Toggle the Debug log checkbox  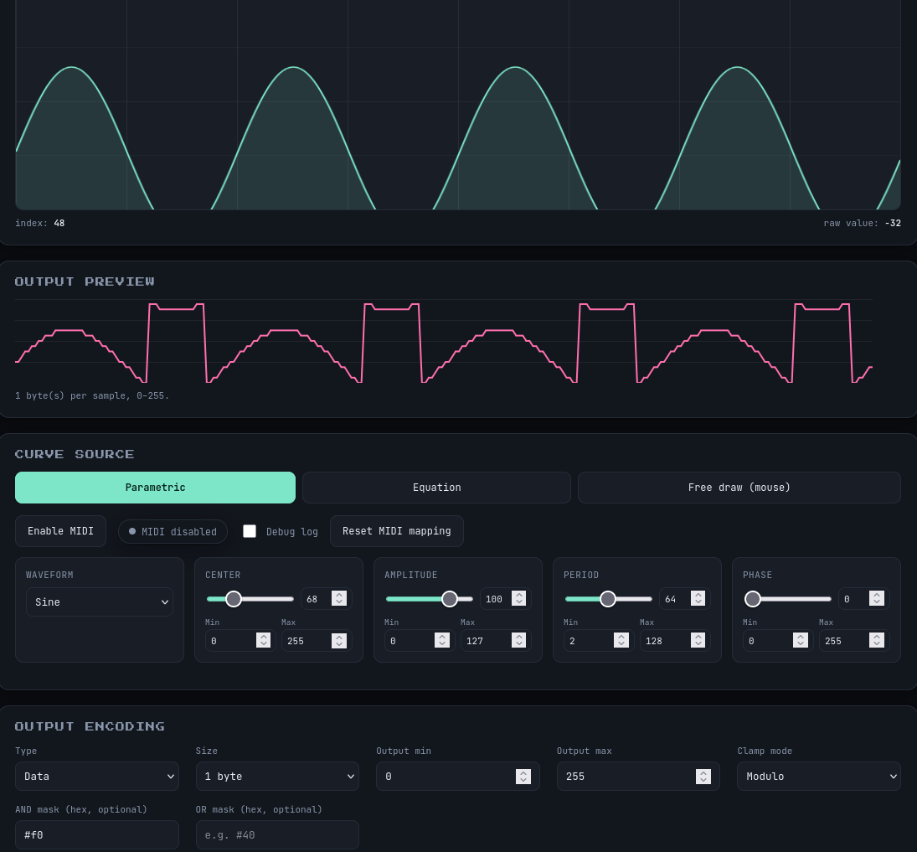[x=250, y=531]
